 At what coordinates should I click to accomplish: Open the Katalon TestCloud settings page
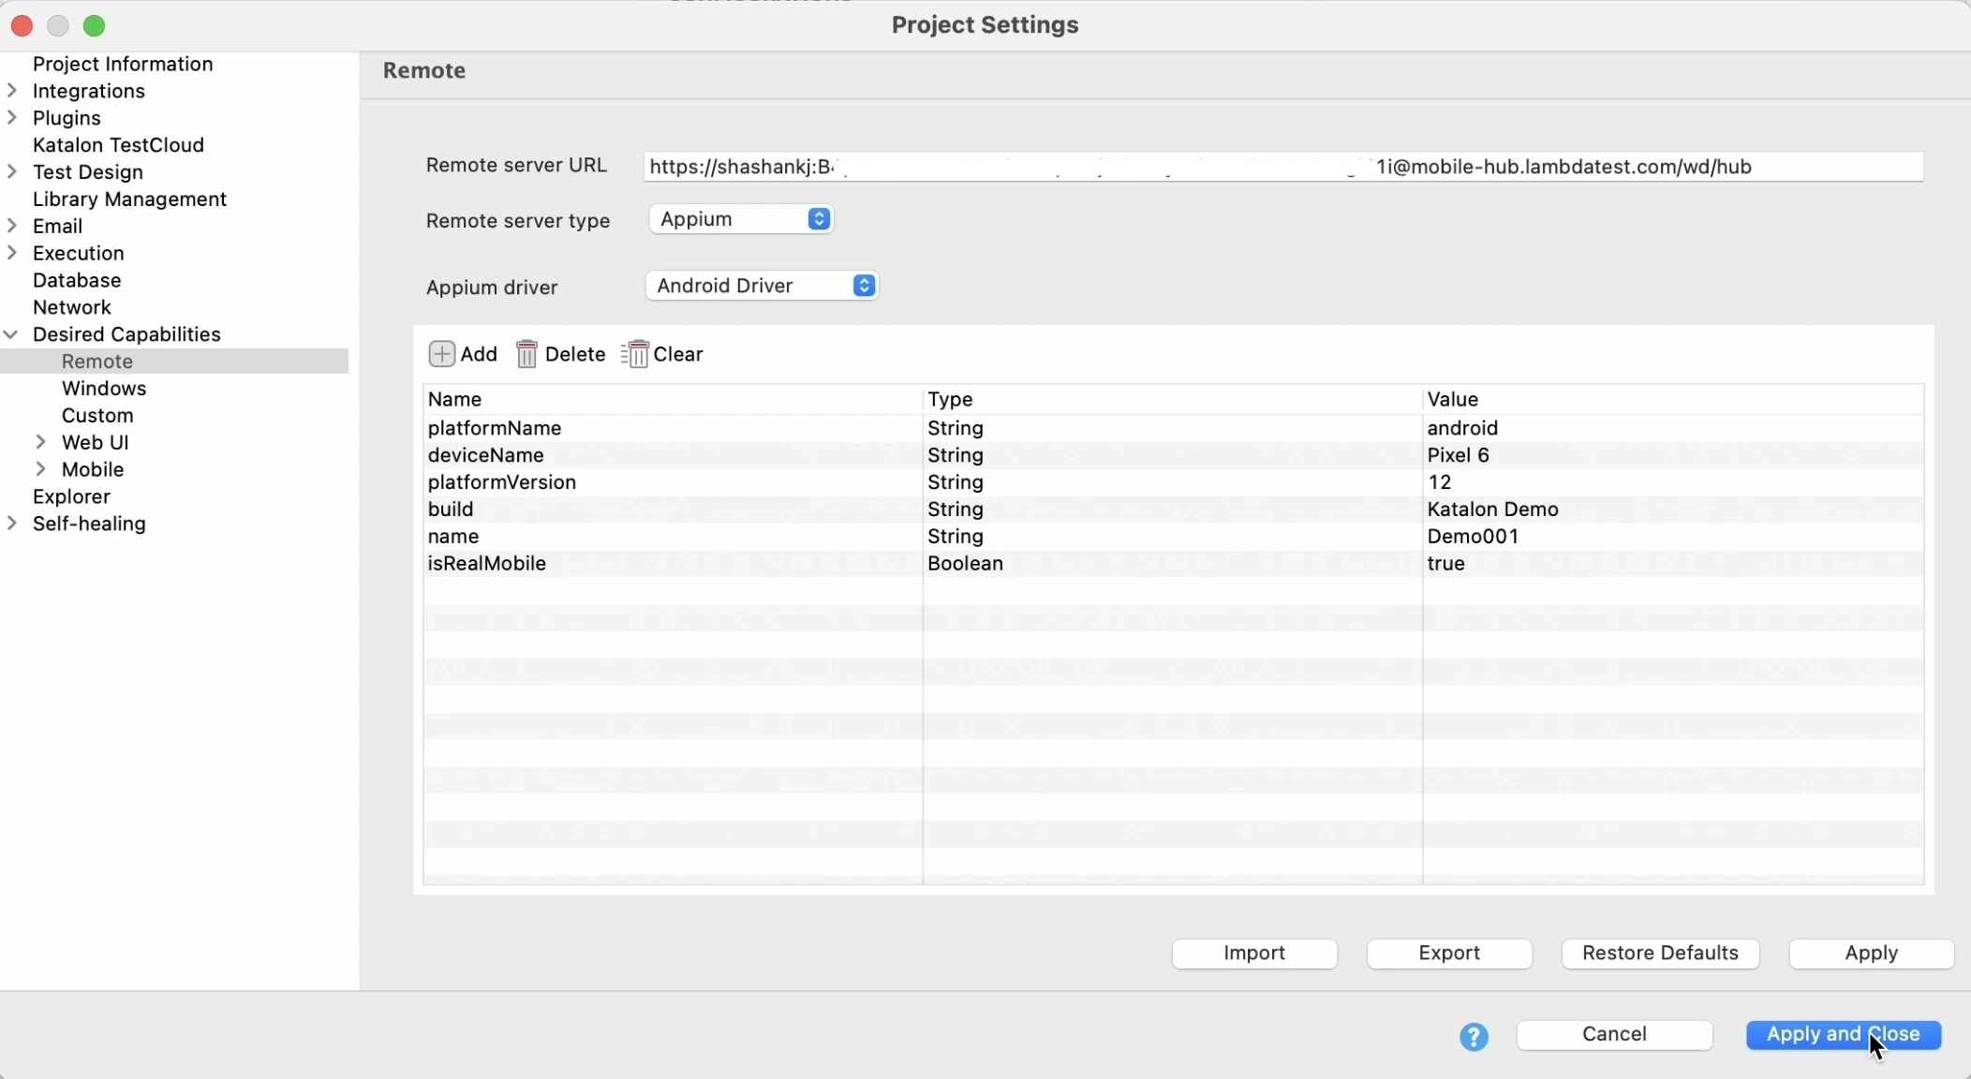(x=118, y=145)
